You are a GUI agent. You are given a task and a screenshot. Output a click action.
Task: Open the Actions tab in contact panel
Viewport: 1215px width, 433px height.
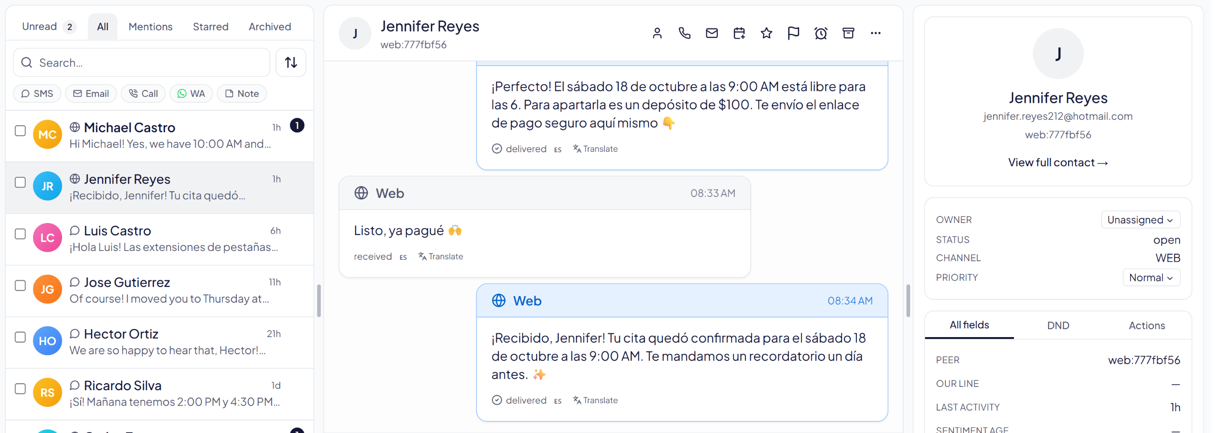coord(1146,325)
